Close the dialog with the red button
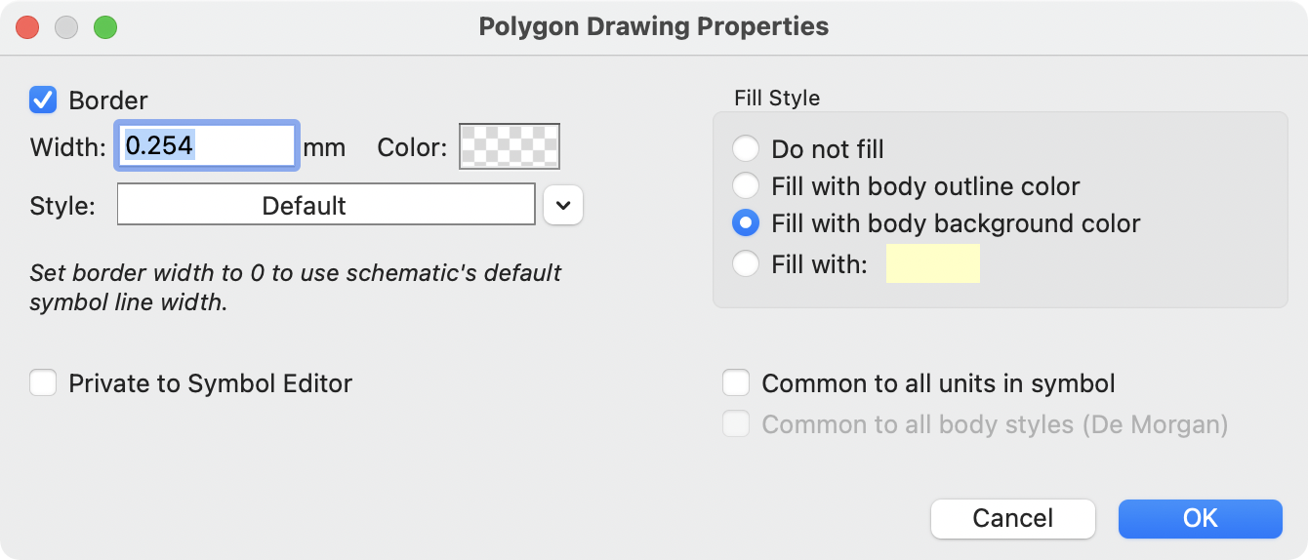The image size is (1308, 560). (x=27, y=27)
